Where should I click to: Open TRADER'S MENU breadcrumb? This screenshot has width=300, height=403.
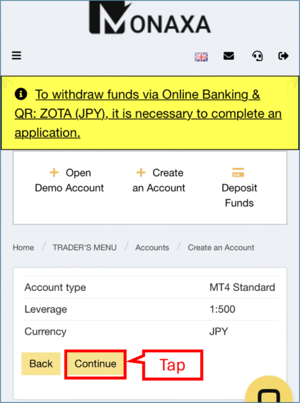tap(85, 247)
